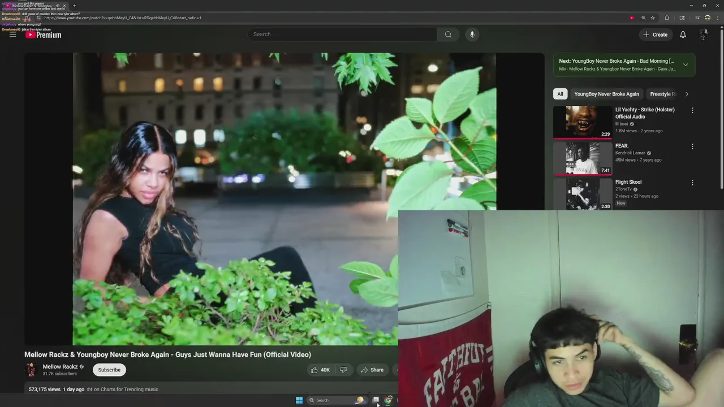Click the browser address bar URL

coord(123,18)
